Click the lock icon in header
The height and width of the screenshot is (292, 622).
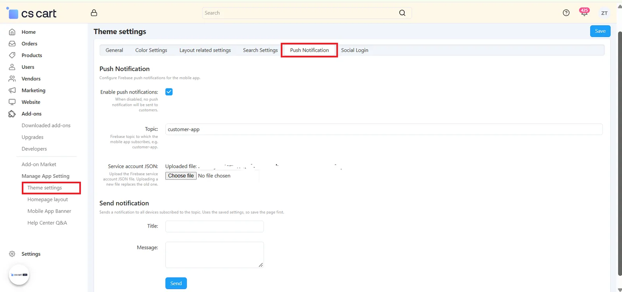pyautogui.click(x=94, y=13)
